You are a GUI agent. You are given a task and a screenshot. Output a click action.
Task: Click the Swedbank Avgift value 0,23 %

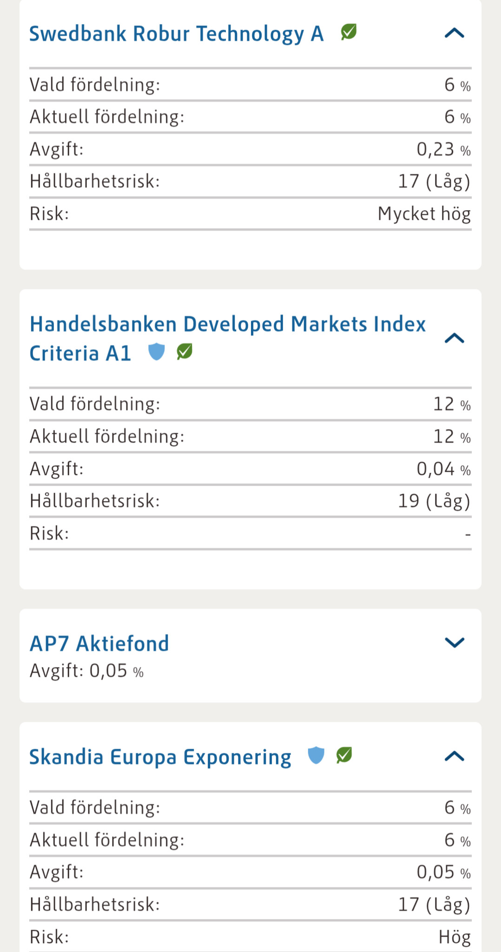(x=443, y=149)
